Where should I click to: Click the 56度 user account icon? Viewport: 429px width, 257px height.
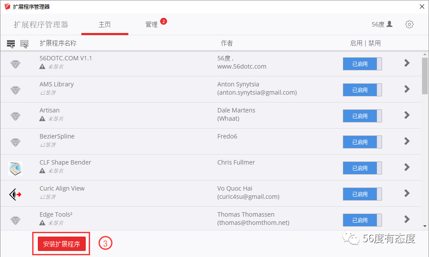(389, 24)
